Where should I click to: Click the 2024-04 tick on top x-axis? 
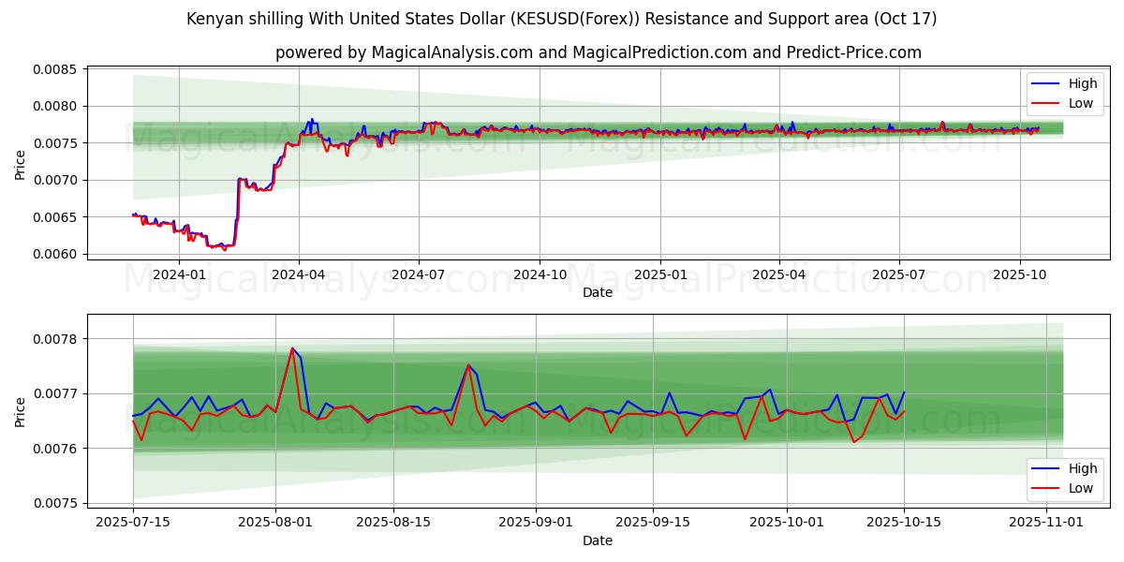point(299,274)
